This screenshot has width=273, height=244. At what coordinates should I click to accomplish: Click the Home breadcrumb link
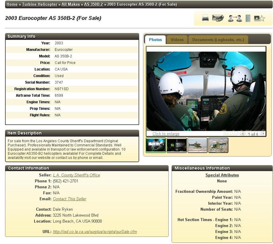[x=12, y=4]
